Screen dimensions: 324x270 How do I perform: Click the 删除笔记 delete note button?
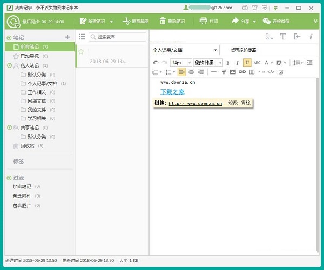pyautogui.click(x=172, y=21)
